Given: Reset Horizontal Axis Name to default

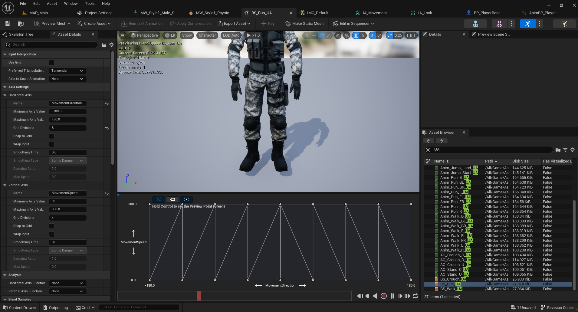Looking at the screenshot, I should [107, 103].
